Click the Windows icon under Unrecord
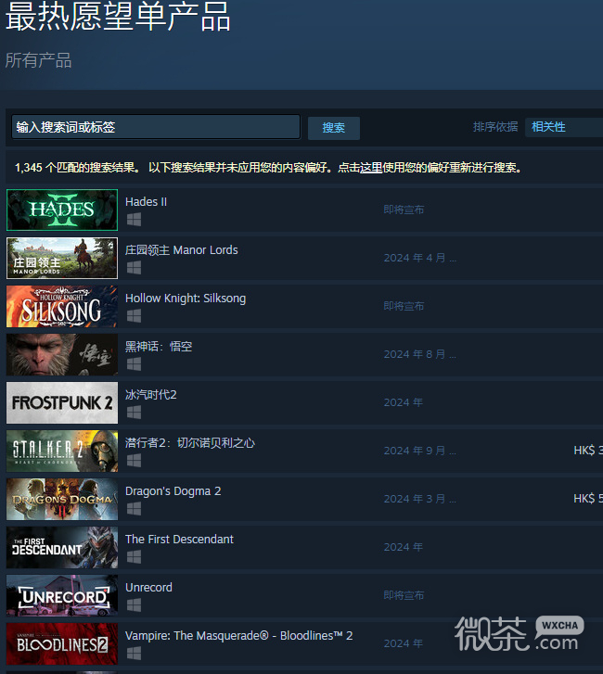 pos(134,604)
